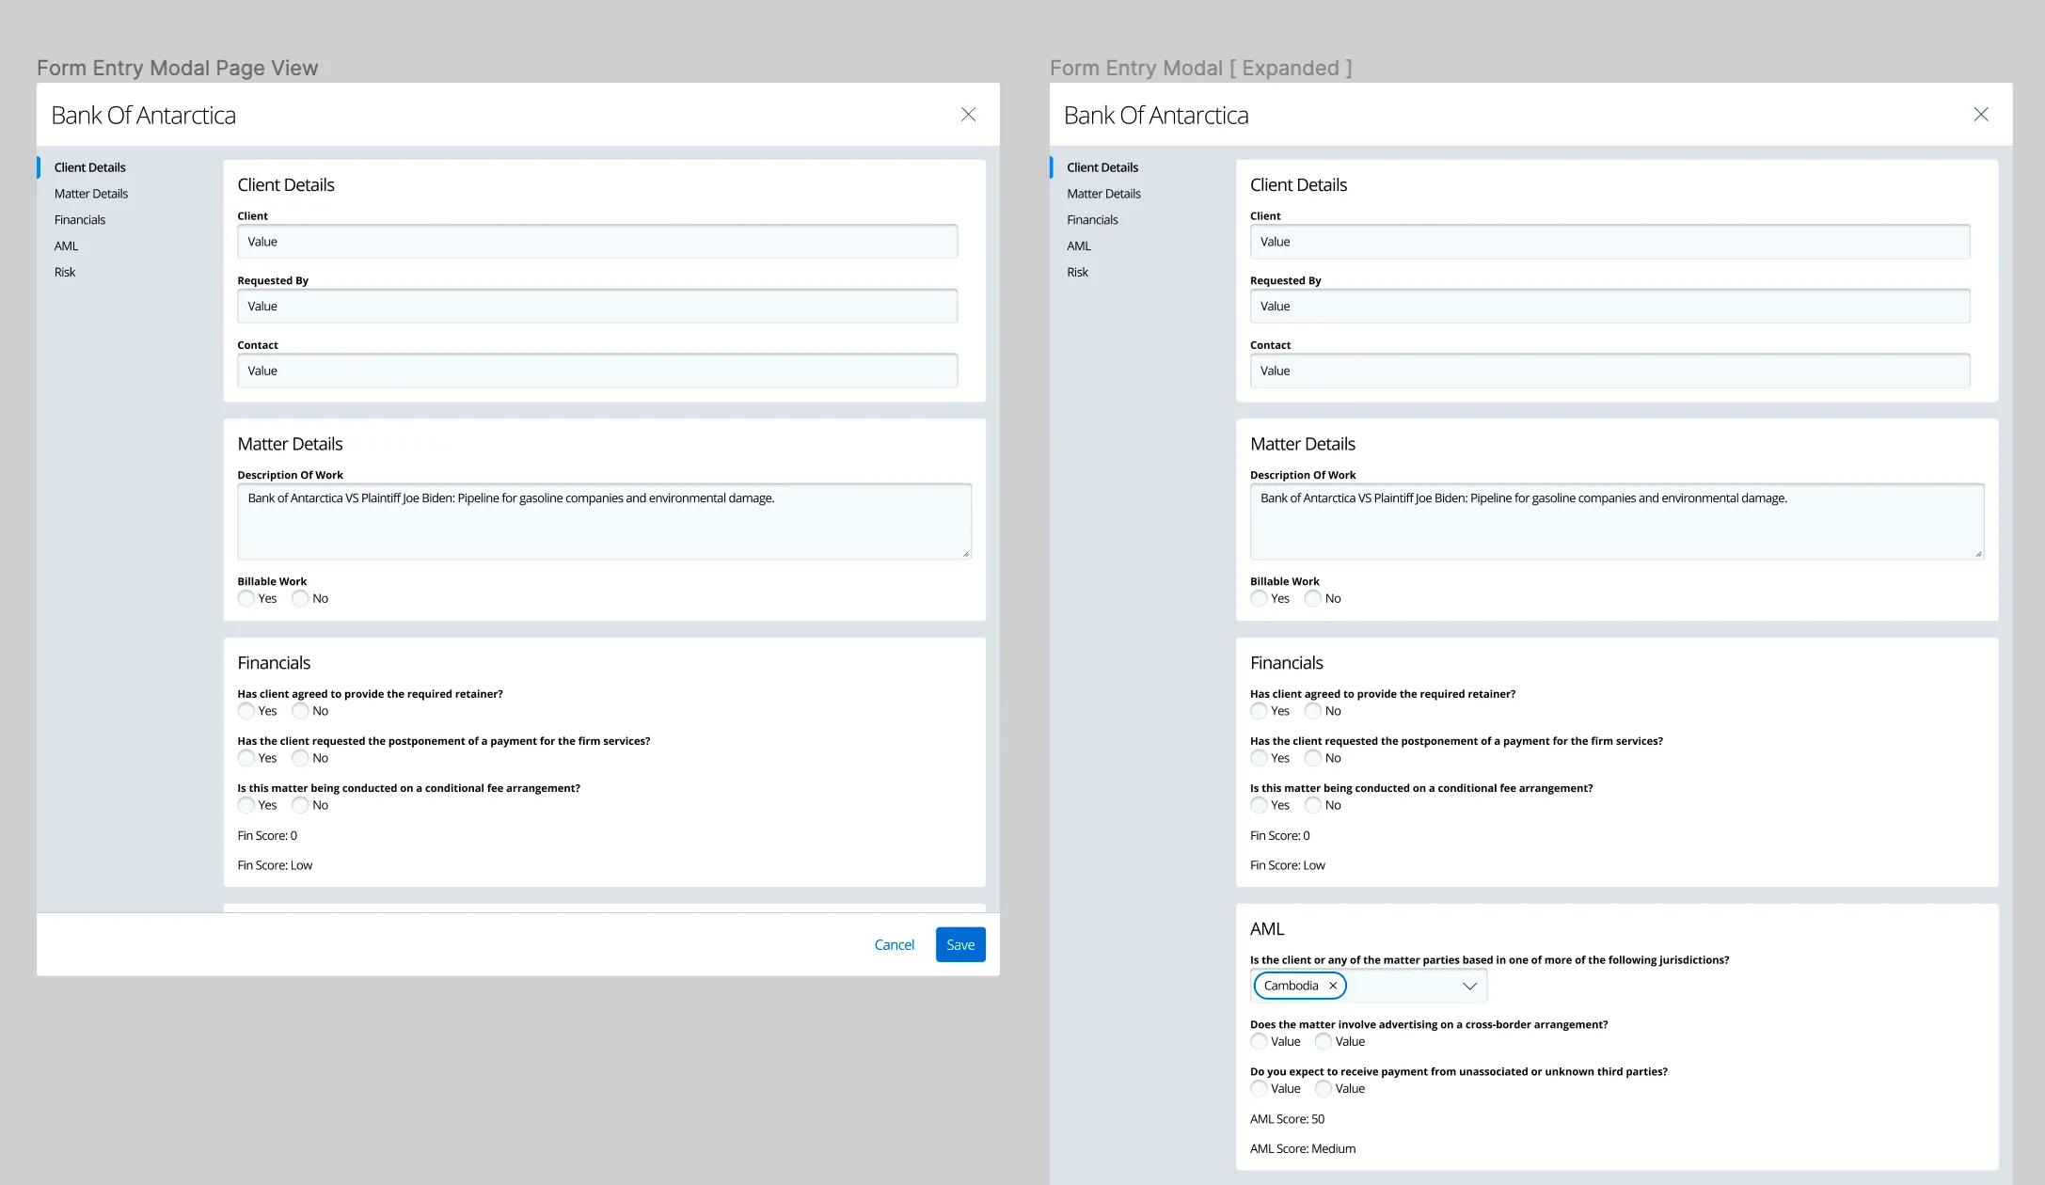Viewport: 2045px width, 1185px height.
Task: Select AML in Expanded modal sidebar
Action: (x=1079, y=246)
